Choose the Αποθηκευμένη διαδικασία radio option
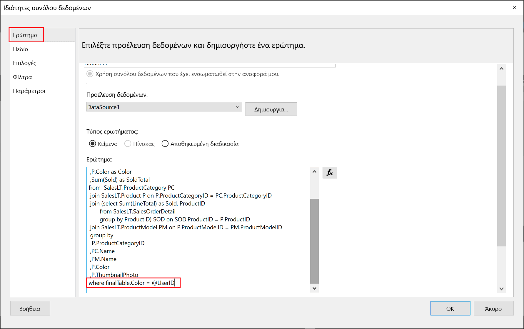The image size is (524, 329). tap(165, 144)
